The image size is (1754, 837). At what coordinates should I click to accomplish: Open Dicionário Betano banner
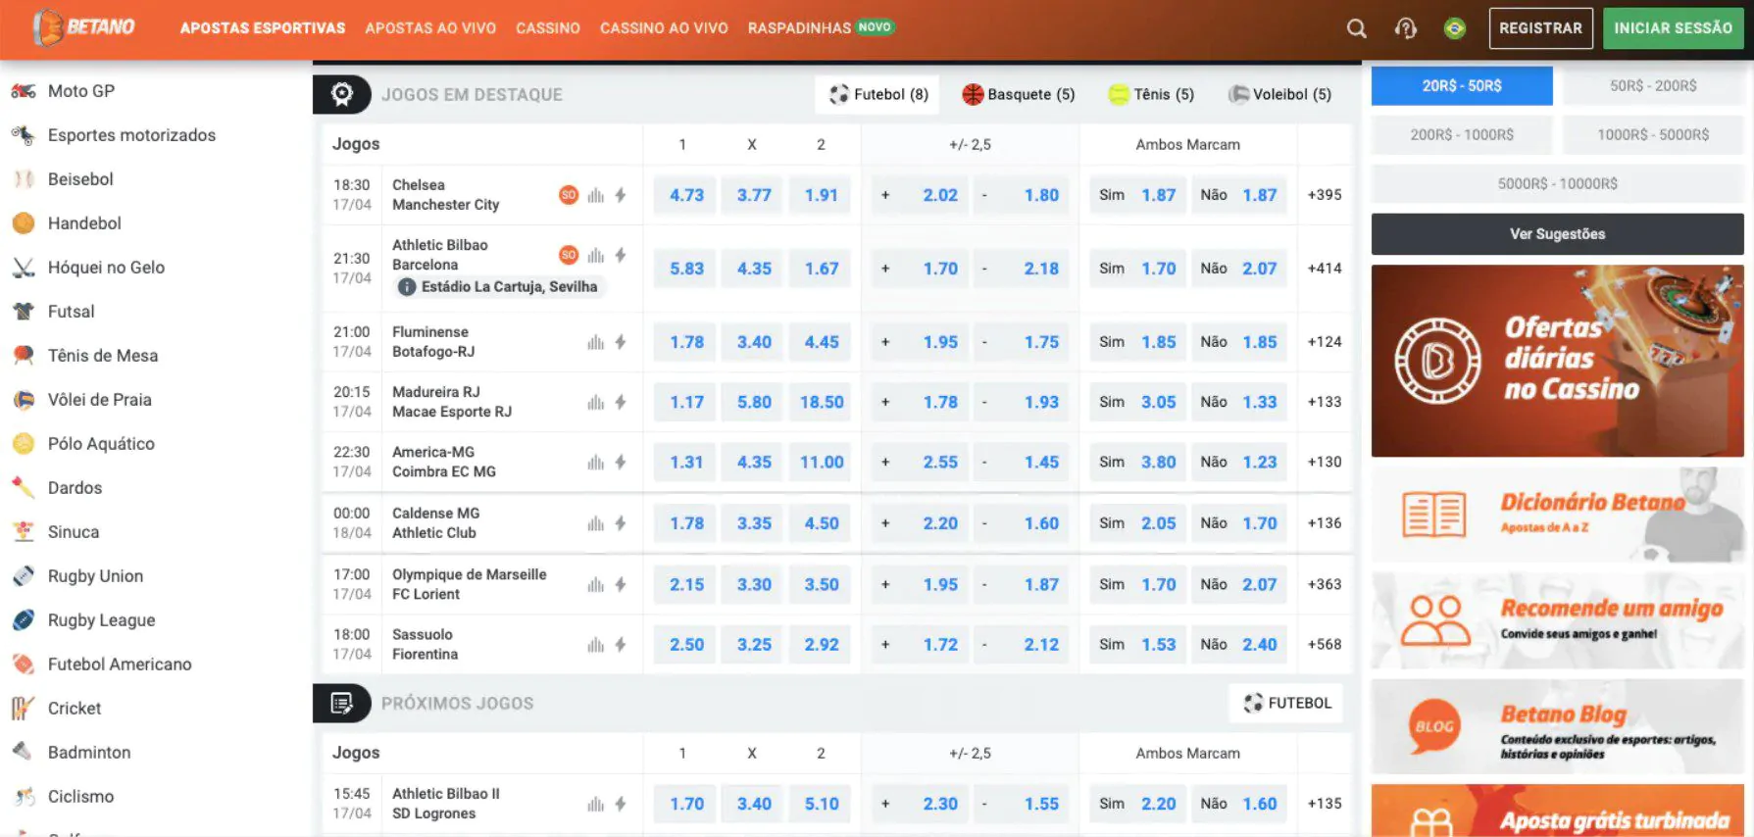pos(1558,514)
